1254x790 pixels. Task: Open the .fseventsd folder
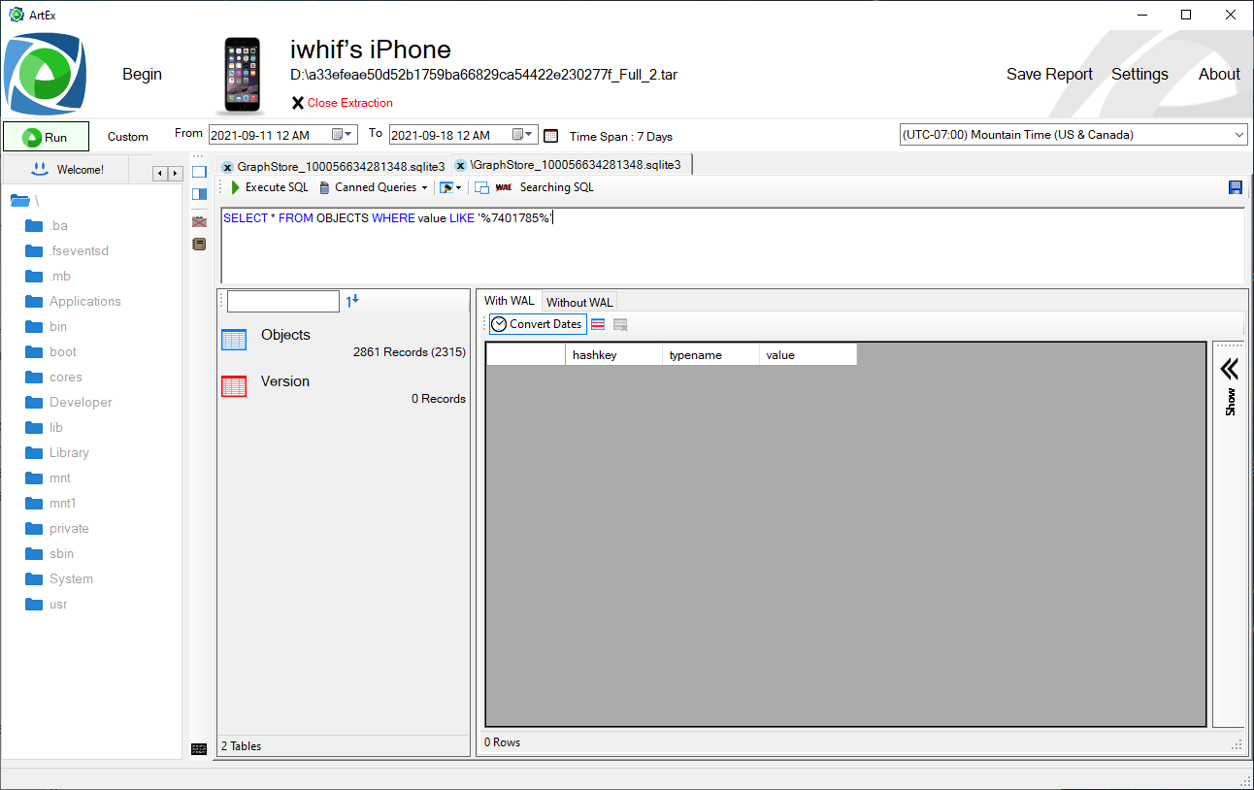[66, 251]
